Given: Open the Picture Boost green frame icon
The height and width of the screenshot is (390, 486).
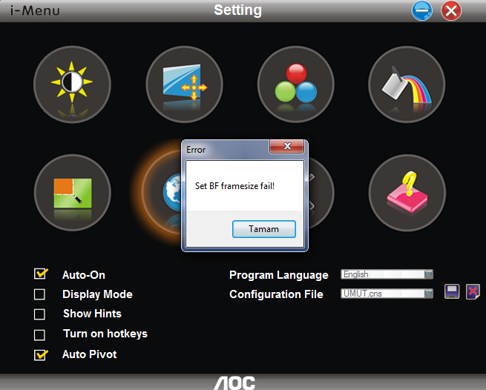Looking at the screenshot, I should (x=72, y=193).
